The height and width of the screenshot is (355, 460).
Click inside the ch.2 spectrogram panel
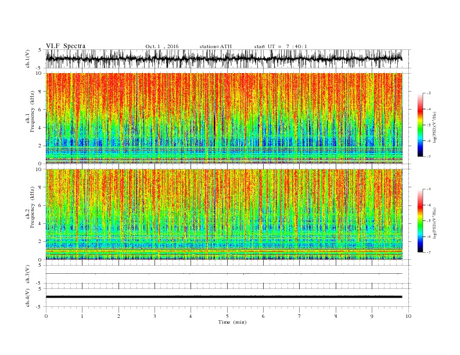click(x=224, y=214)
